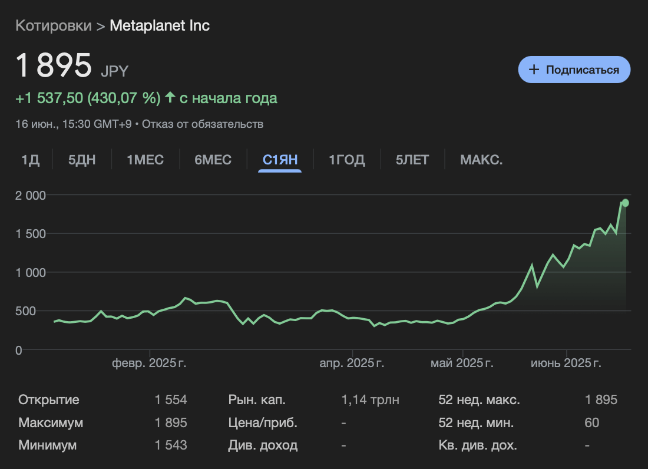Image resolution: width=648 pixels, height=469 pixels.
Task: Click the Подписаться button
Action: click(x=574, y=70)
